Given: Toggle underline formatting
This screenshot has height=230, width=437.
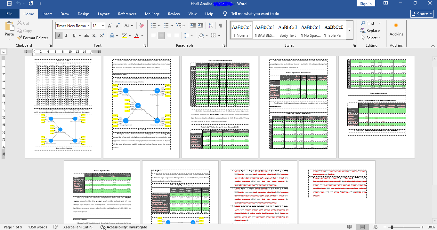Looking at the screenshot, I should (x=74, y=35).
